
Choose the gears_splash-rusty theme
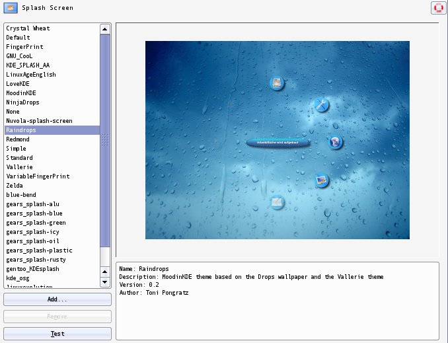[x=52, y=260]
